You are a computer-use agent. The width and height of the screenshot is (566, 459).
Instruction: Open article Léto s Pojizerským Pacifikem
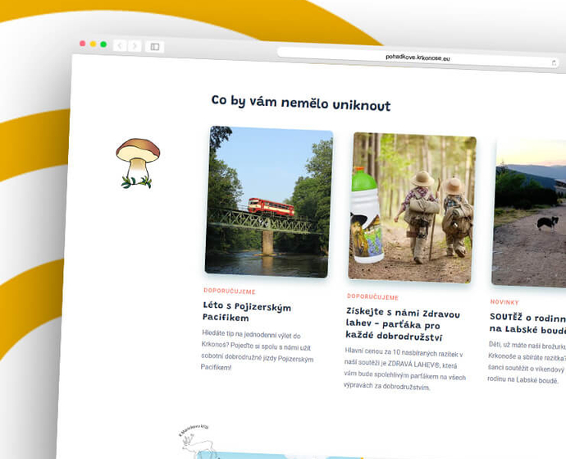[x=246, y=312]
